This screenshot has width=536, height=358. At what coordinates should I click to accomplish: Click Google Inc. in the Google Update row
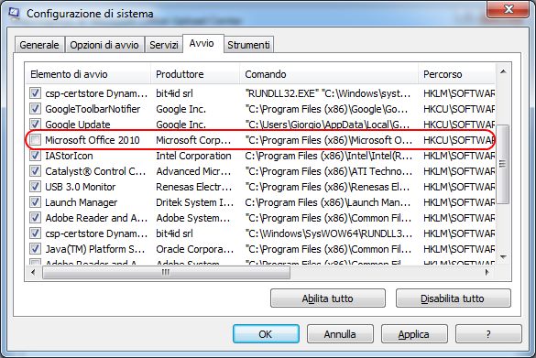click(180, 125)
